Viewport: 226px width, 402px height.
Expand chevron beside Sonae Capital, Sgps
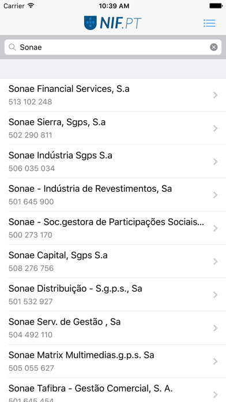(215, 262)
